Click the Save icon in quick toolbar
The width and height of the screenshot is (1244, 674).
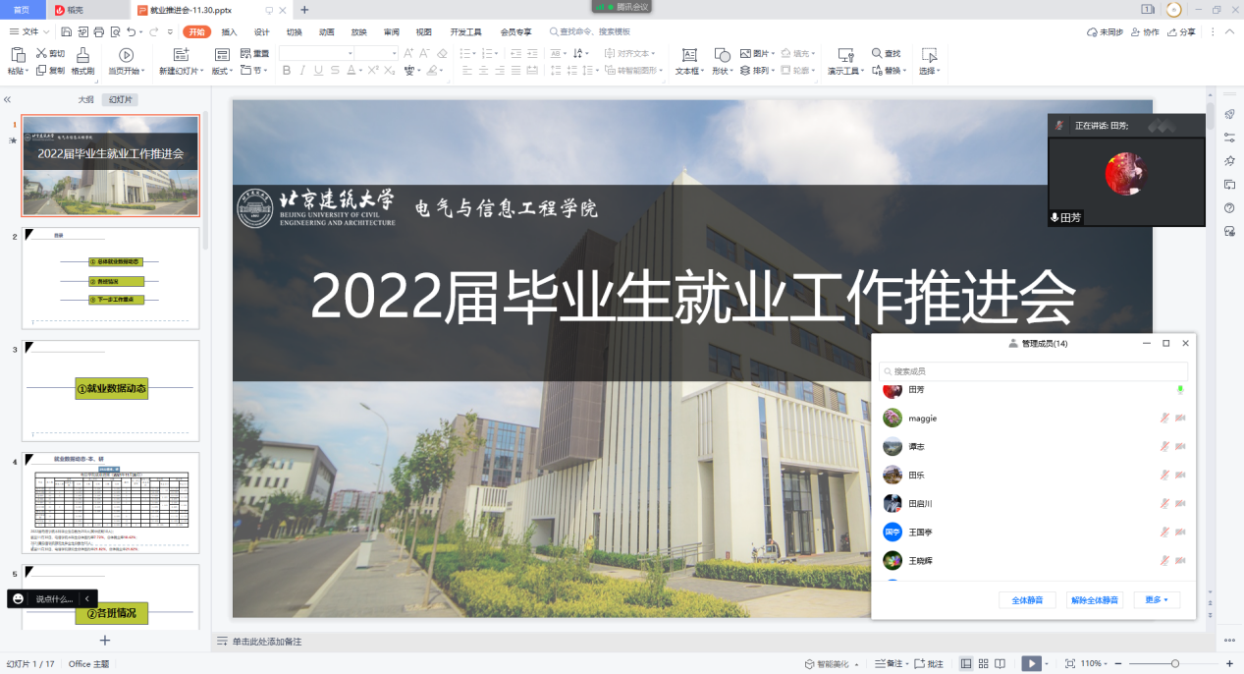click(x=66, y=32)
